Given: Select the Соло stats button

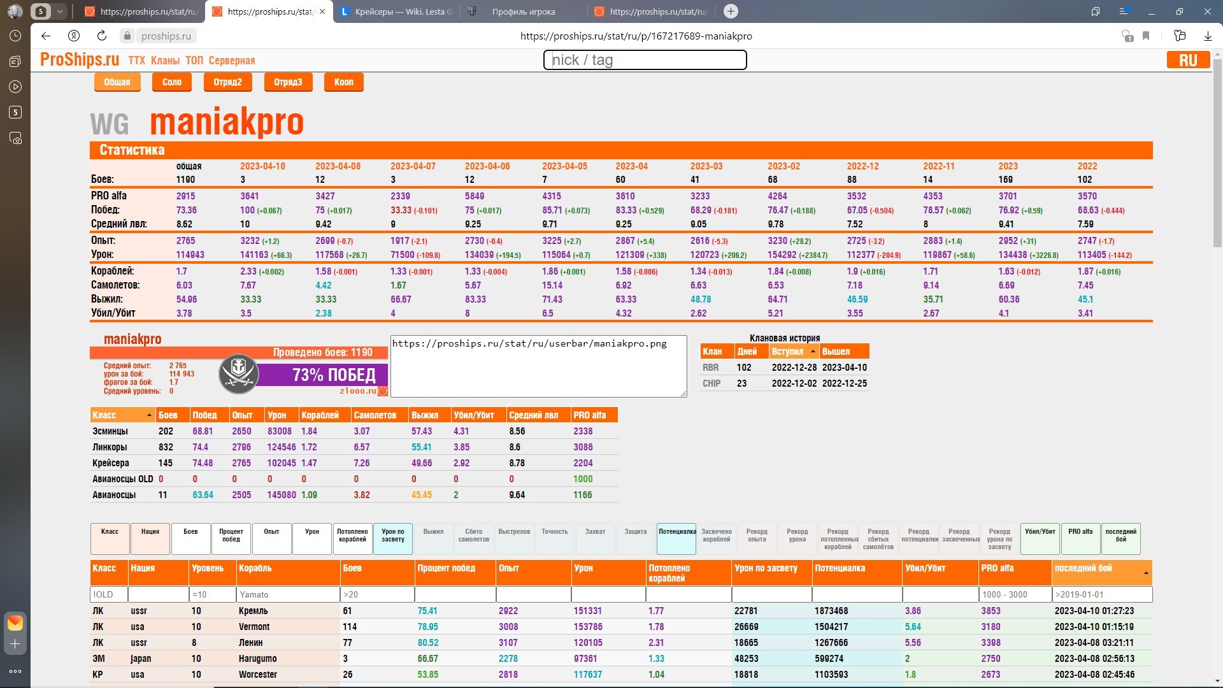Looking at the screenshot, I should tap(172, 82).
